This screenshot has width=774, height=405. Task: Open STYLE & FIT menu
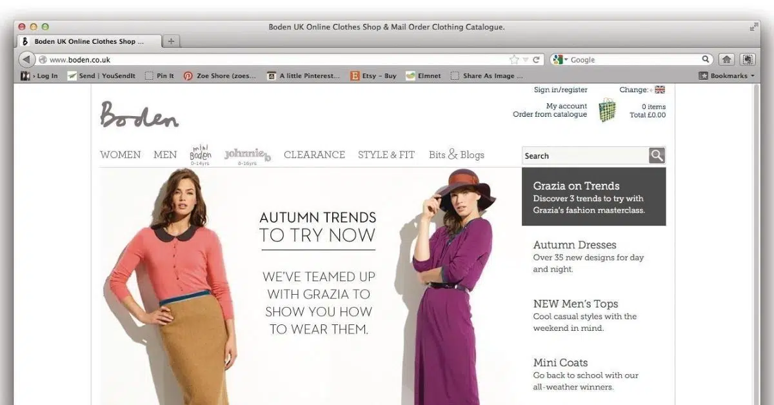(386, 155)
